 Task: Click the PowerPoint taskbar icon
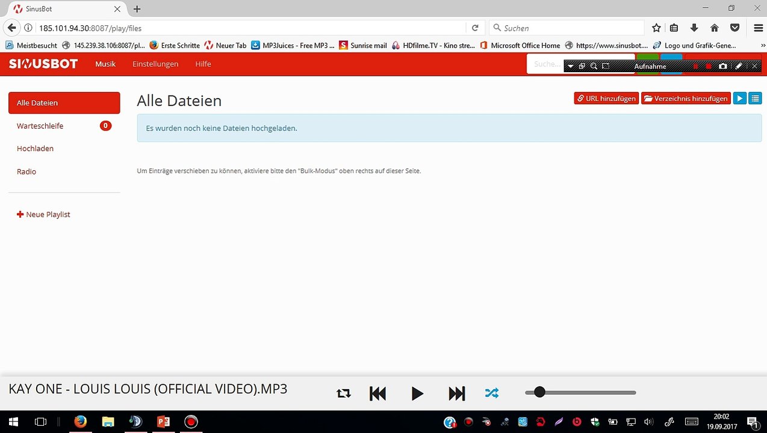tap(163, 422)
